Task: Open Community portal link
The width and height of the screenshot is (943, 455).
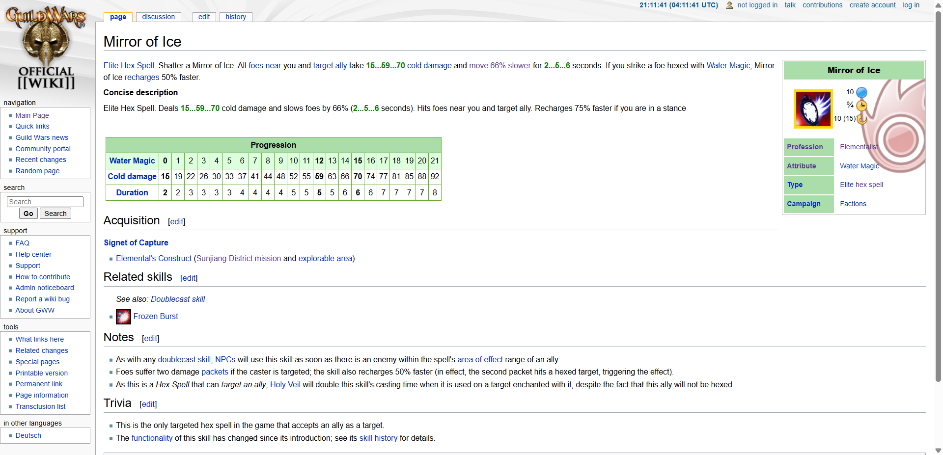Action: point(43,149)
